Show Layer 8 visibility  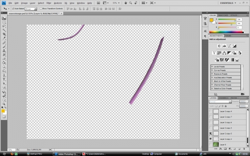coord(210,144)
